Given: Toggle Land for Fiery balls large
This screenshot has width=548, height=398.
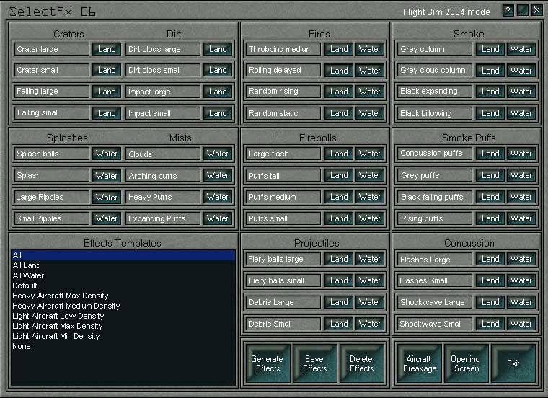Looking at the screenshot, I should tap(339, 259).
